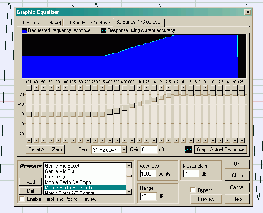Click presets list scroll down arrow
This screenshot has width=263, height=213.
pos(129,192)
